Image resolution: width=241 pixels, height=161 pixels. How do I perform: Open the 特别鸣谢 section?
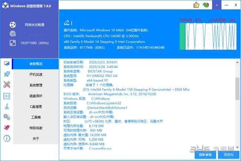[36, 128]
